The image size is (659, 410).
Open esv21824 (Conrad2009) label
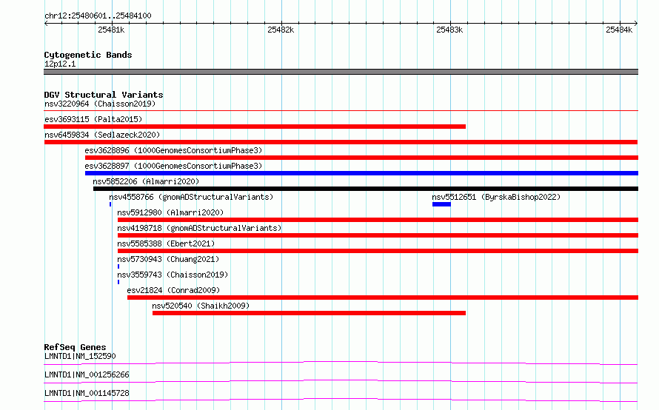173,290
